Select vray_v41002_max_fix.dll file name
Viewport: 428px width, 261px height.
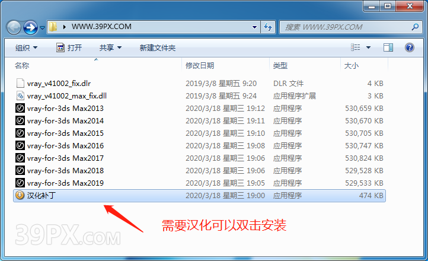[x=67, y=96]
